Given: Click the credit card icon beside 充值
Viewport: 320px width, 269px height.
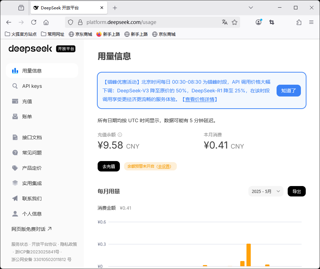Looking at the screenshot, I should point(15,101).
